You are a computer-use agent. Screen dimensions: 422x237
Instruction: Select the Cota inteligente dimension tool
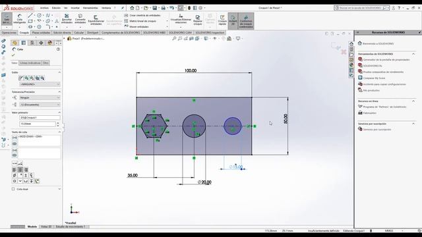tap(19, 18)
